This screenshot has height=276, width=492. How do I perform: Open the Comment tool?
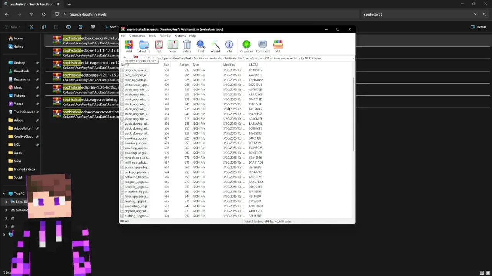[263, 46]
